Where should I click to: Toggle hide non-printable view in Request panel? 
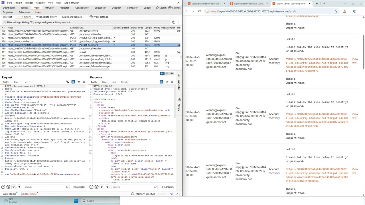pos(68,82)
